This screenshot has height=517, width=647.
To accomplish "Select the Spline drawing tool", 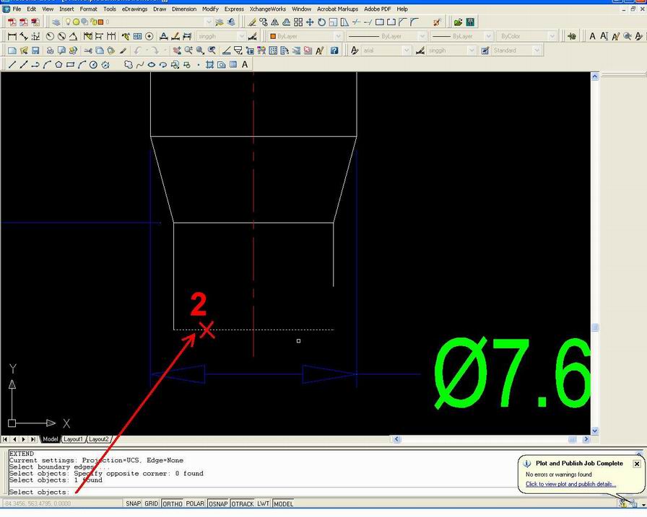I will tap(142, 64).
